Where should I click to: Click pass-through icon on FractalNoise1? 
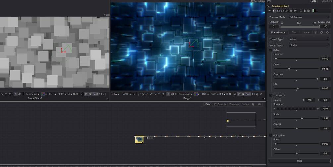pyautogui.click(x=301, y=11)
